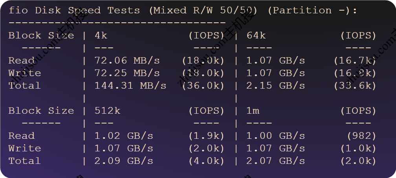Click the "(Mixed R/W 50/50)" text

[x=203, y=11]
